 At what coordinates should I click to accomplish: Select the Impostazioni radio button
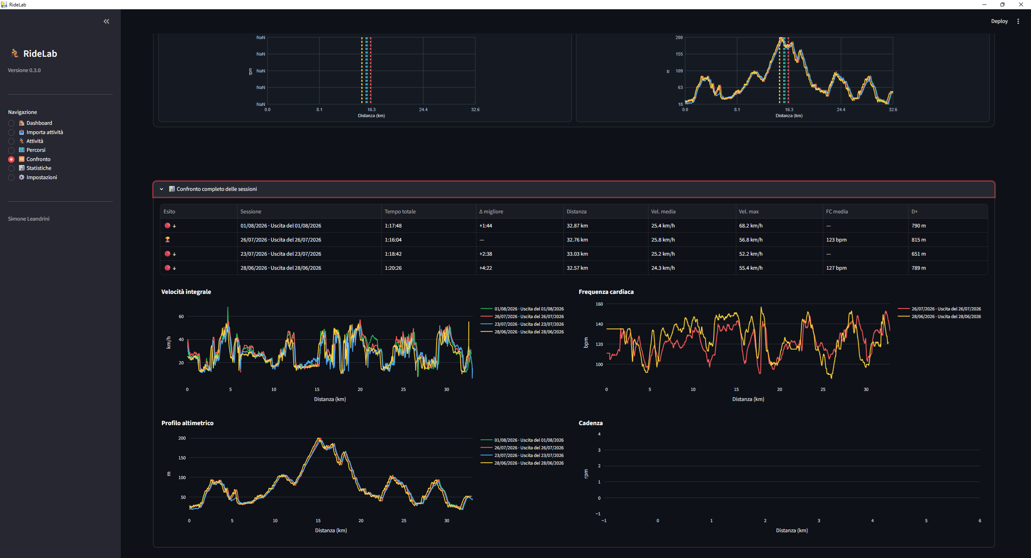(11, 178)
